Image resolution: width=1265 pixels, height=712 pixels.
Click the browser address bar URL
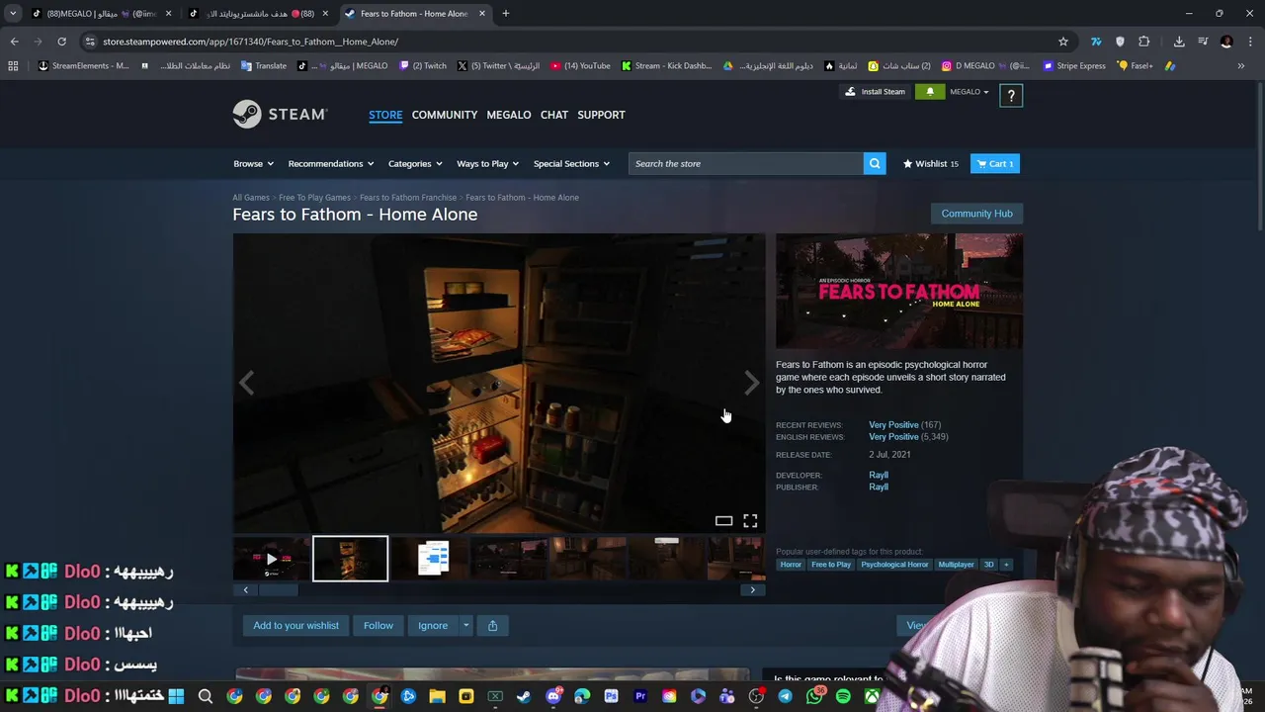coord(251,42)
